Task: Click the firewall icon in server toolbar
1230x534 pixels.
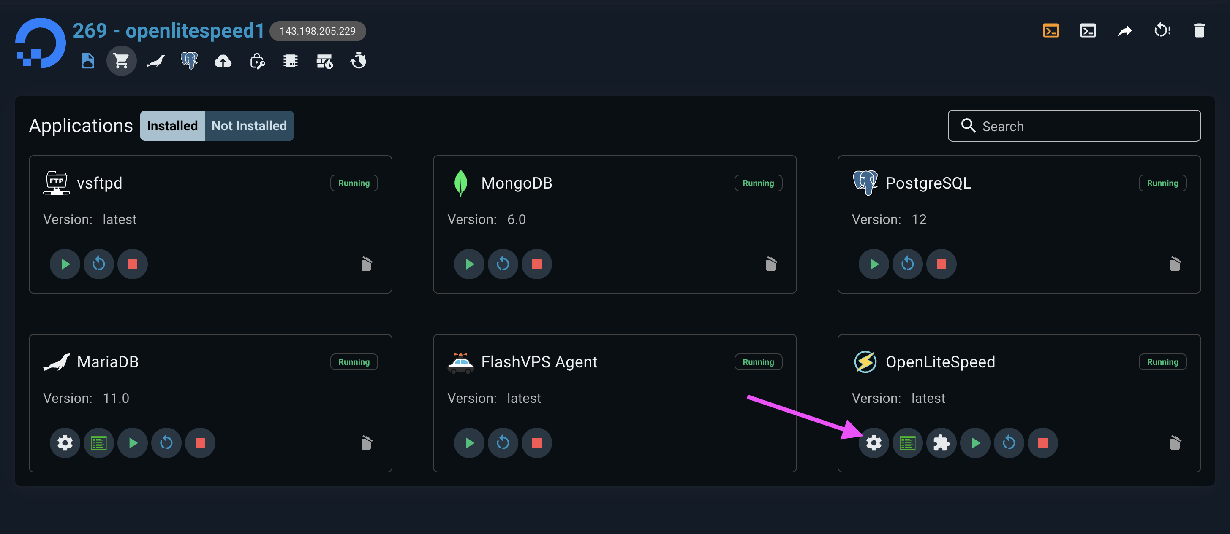Action: pos(324,61)
